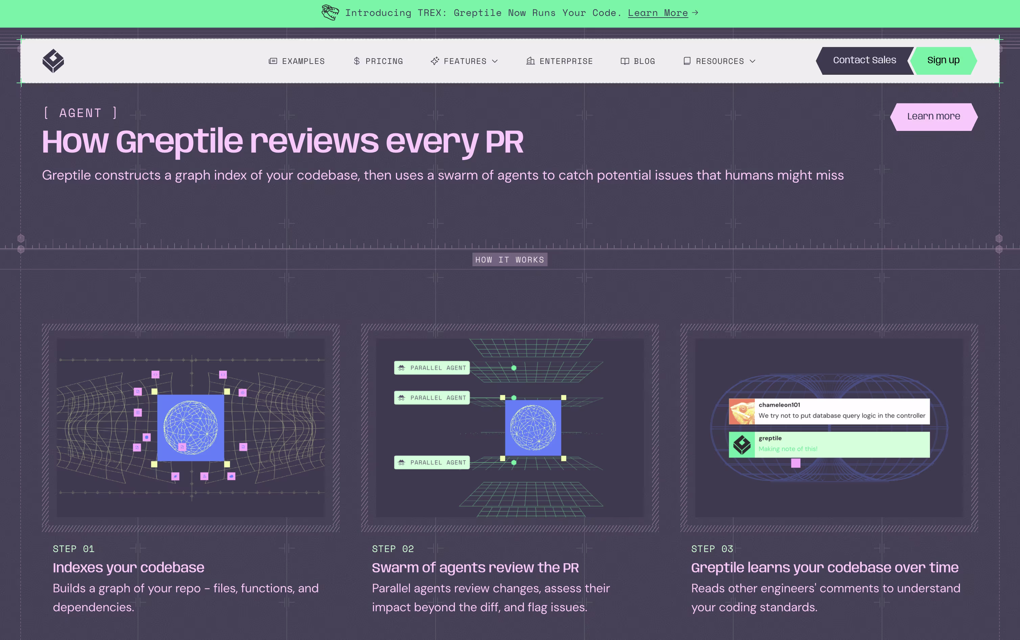Click the Features sparkle icon
This screenshot has width=1020, height=640.
pos(435,61)
